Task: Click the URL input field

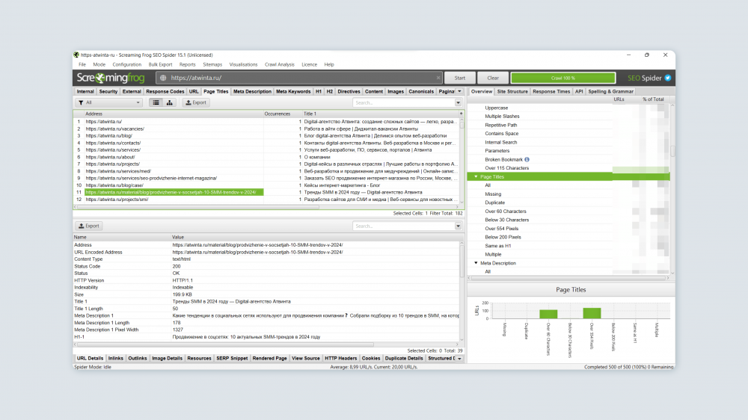Action: 300,78
